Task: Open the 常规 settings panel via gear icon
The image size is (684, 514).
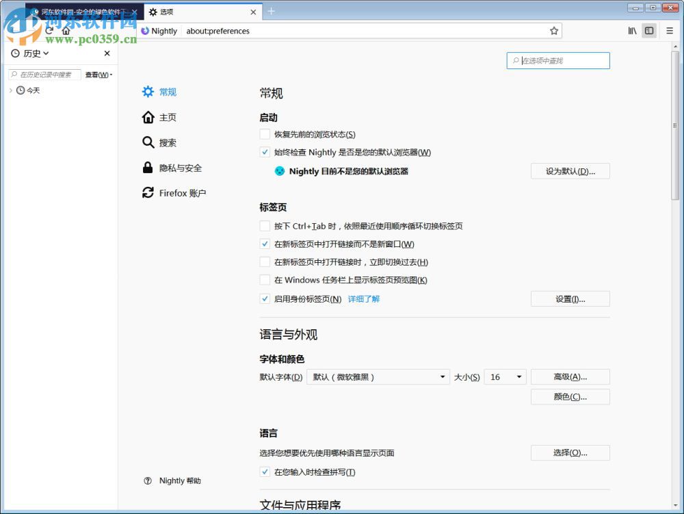Action: coord(148,92)
